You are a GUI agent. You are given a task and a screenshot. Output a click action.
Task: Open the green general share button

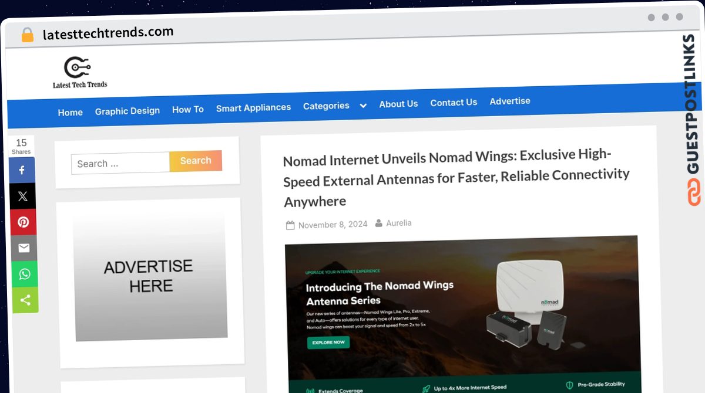click(x=25, y=300)
